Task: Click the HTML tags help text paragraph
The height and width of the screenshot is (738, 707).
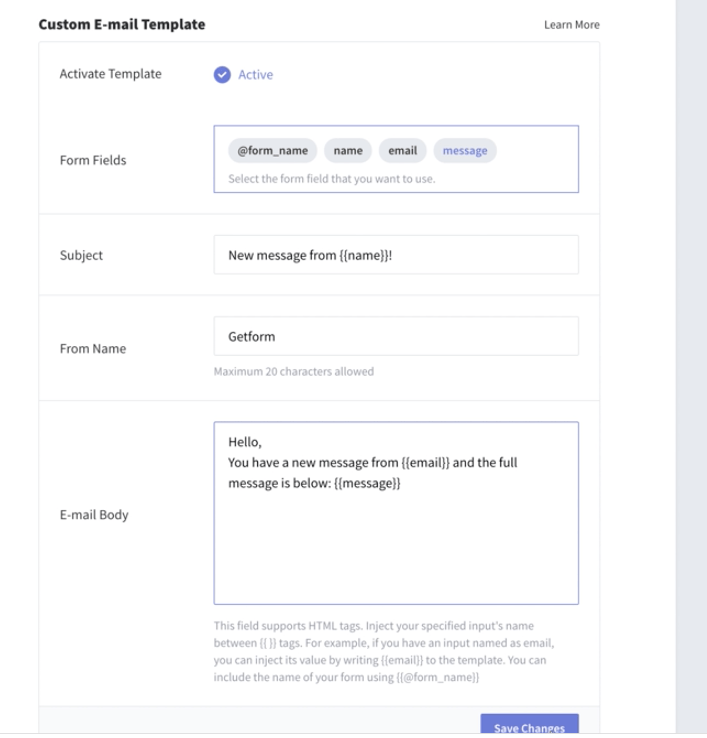Action: coord(384,651)
